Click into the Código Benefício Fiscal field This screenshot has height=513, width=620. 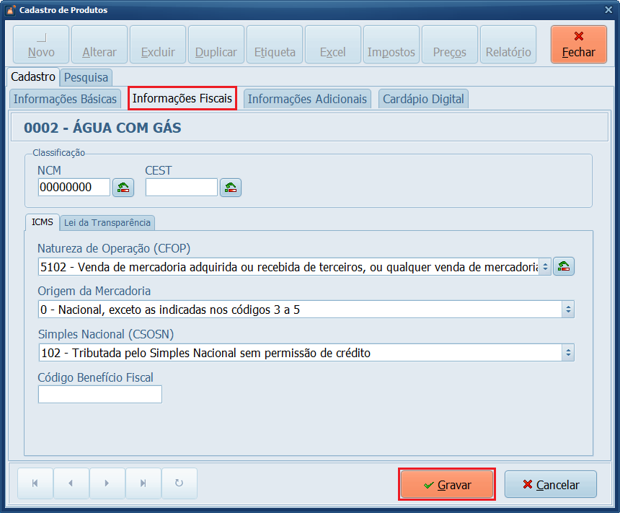(99, 394)
